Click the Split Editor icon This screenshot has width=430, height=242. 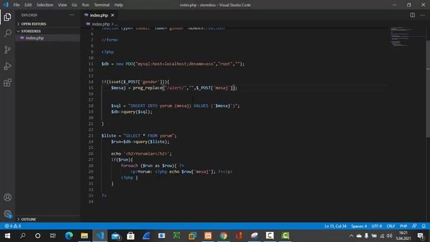pos(412,15)
